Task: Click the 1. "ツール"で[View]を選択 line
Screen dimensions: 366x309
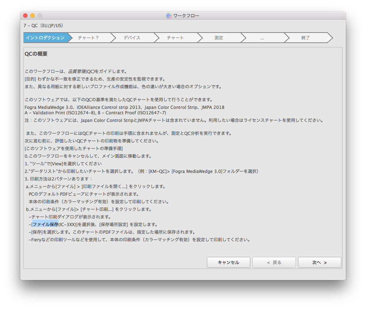Action: (63, 164)
